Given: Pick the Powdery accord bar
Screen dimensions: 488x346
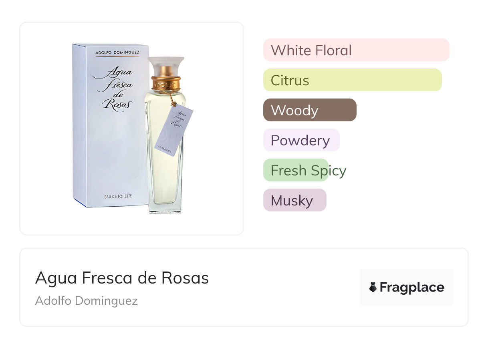Looking at the screenshot, I should point(301,140).
